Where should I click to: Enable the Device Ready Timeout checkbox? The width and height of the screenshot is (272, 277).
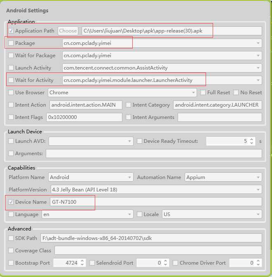coord(139,141)
